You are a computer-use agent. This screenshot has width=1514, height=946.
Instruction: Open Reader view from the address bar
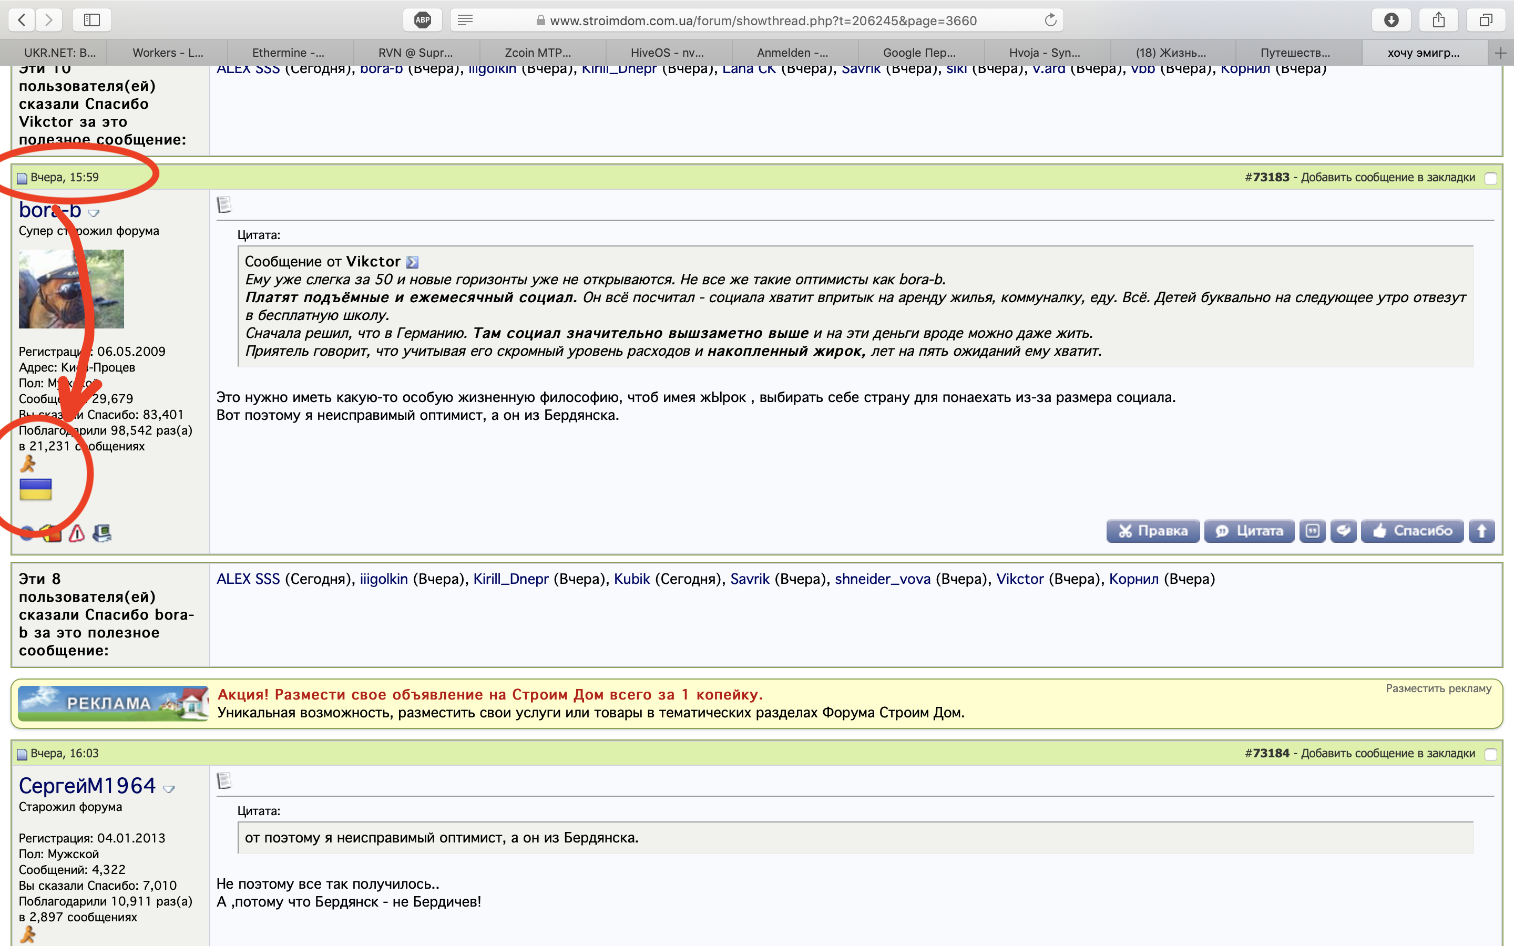(465, 20)
